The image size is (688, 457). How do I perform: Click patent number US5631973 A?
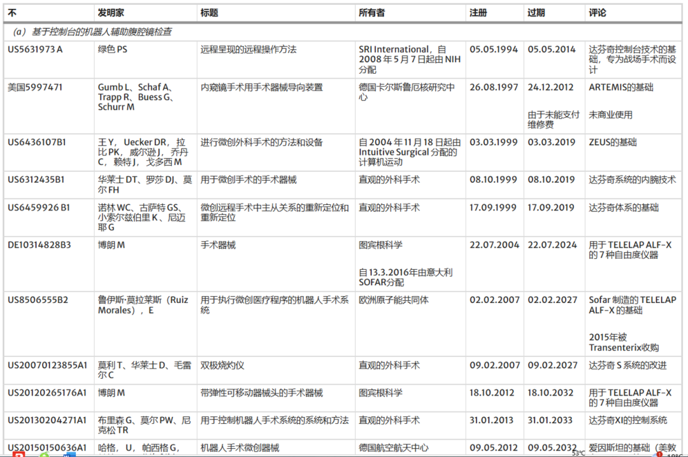(x=35, y=50)
